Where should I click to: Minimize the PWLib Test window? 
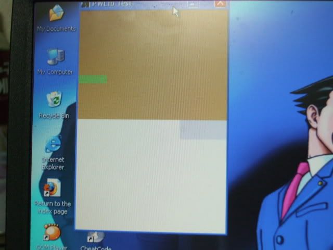(193, 4)
